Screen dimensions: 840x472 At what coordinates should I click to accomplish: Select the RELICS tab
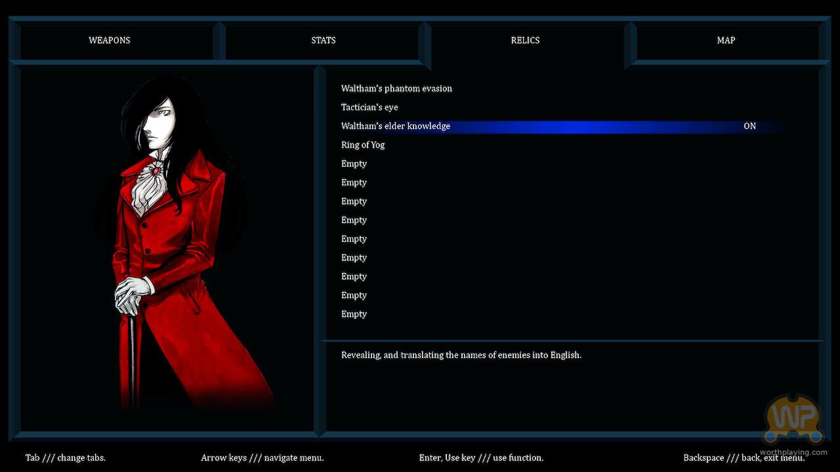click(525, 41)
